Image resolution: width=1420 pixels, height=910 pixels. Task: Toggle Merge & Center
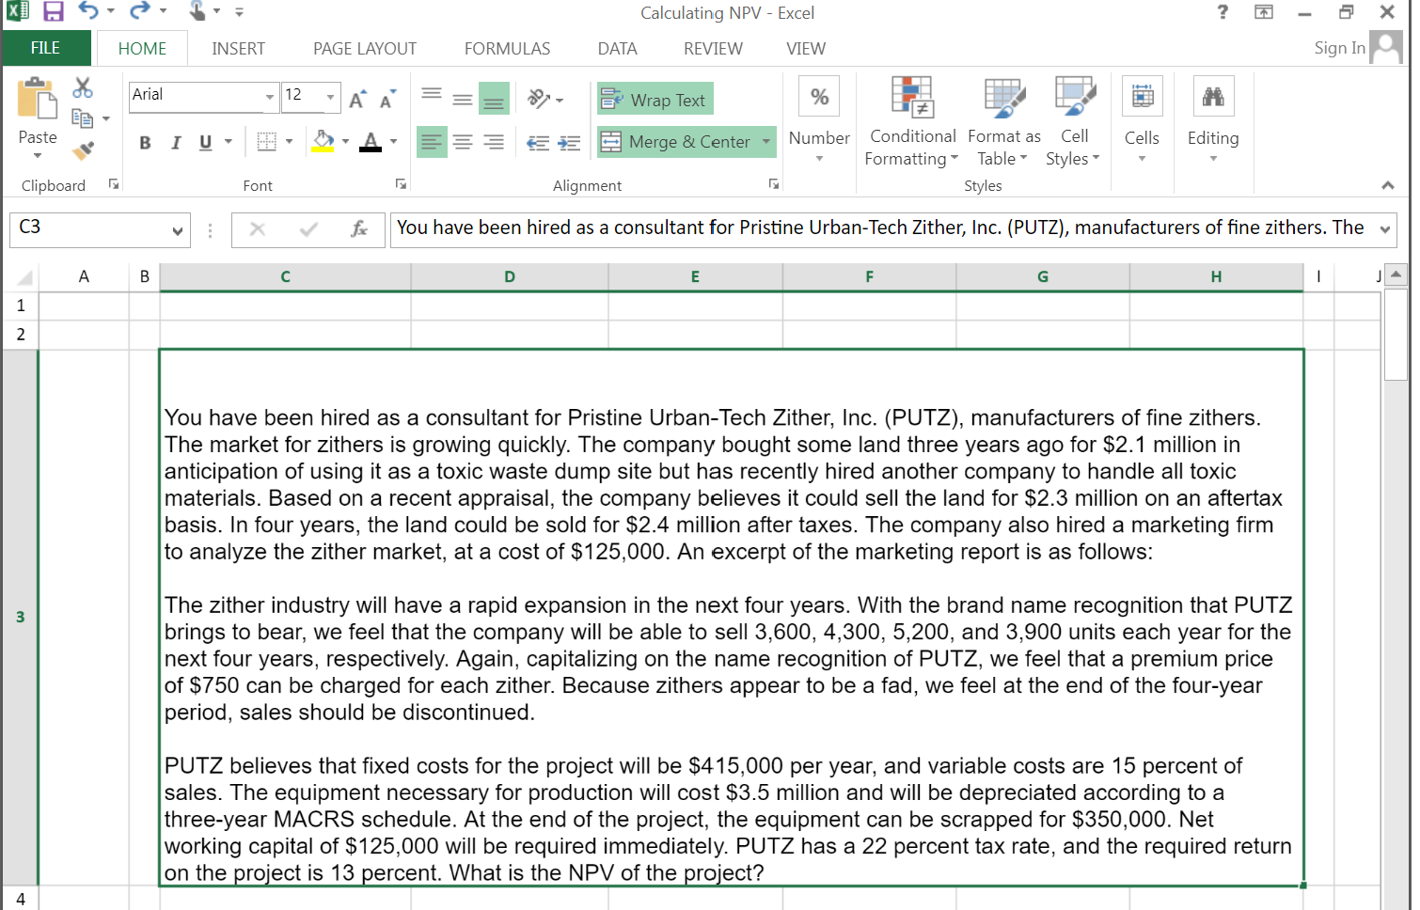[677, 142]
